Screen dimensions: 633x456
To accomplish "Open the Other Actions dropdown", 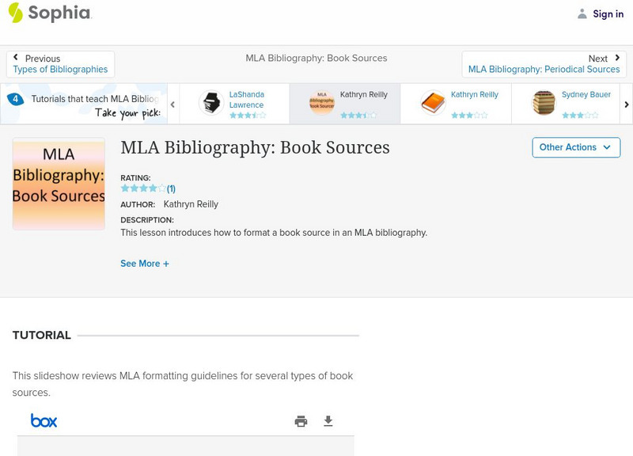I will tap(575, 147).
